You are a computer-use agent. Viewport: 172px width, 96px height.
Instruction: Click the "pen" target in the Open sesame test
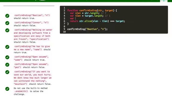[x=17, y=67]
